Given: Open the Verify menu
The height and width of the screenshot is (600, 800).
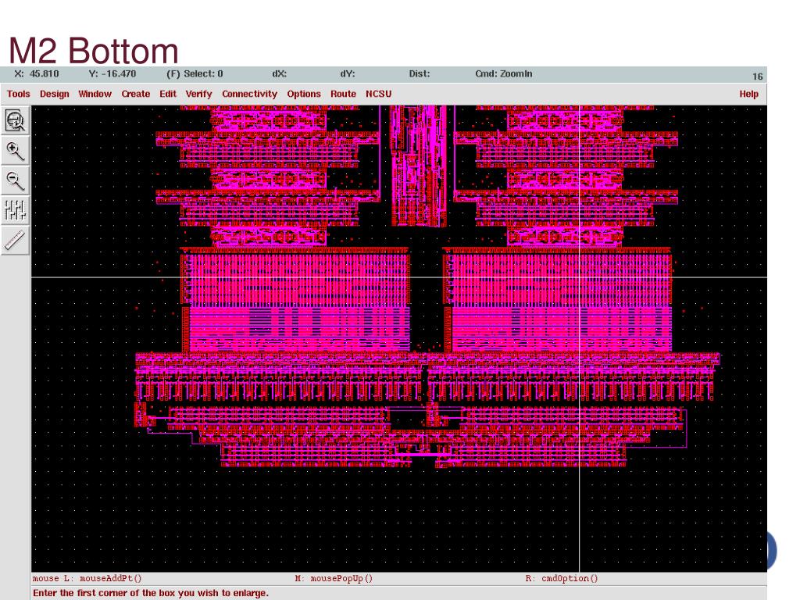Looking at the screenshot, I should (198, 94).
